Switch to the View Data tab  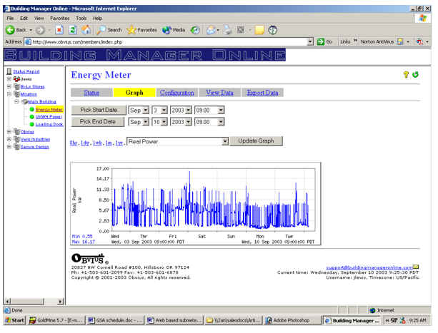pos(219,93)
